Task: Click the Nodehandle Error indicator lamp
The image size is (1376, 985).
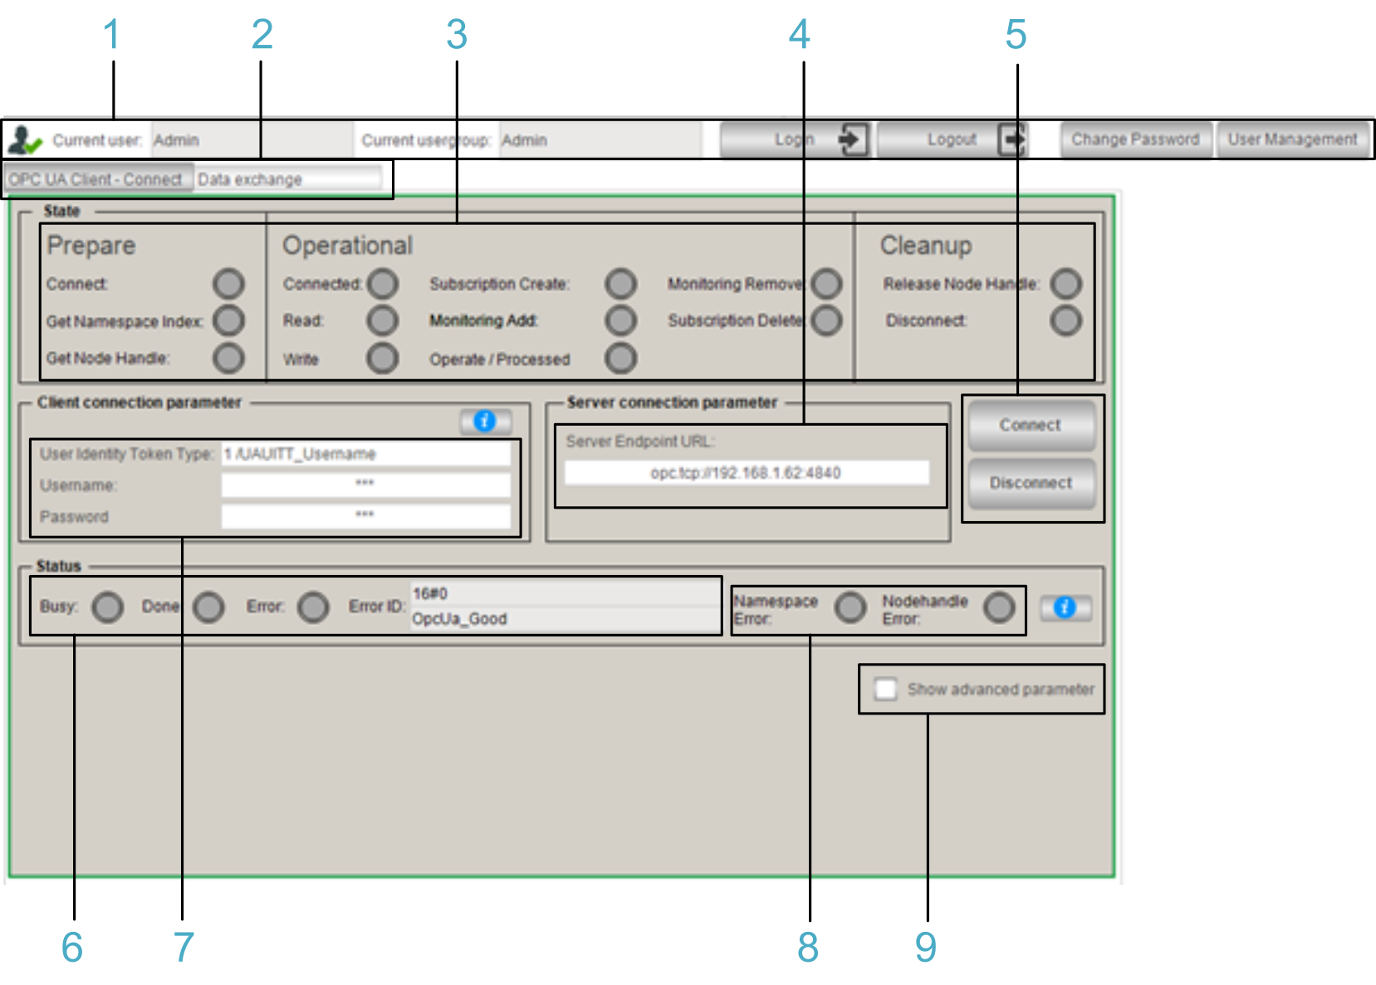Action: 999,607
